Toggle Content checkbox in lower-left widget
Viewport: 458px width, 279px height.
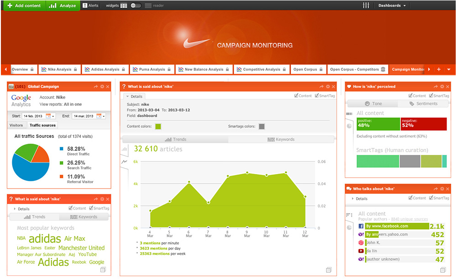pos(77,209)
